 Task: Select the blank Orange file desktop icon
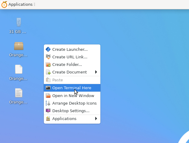point(19,69)
